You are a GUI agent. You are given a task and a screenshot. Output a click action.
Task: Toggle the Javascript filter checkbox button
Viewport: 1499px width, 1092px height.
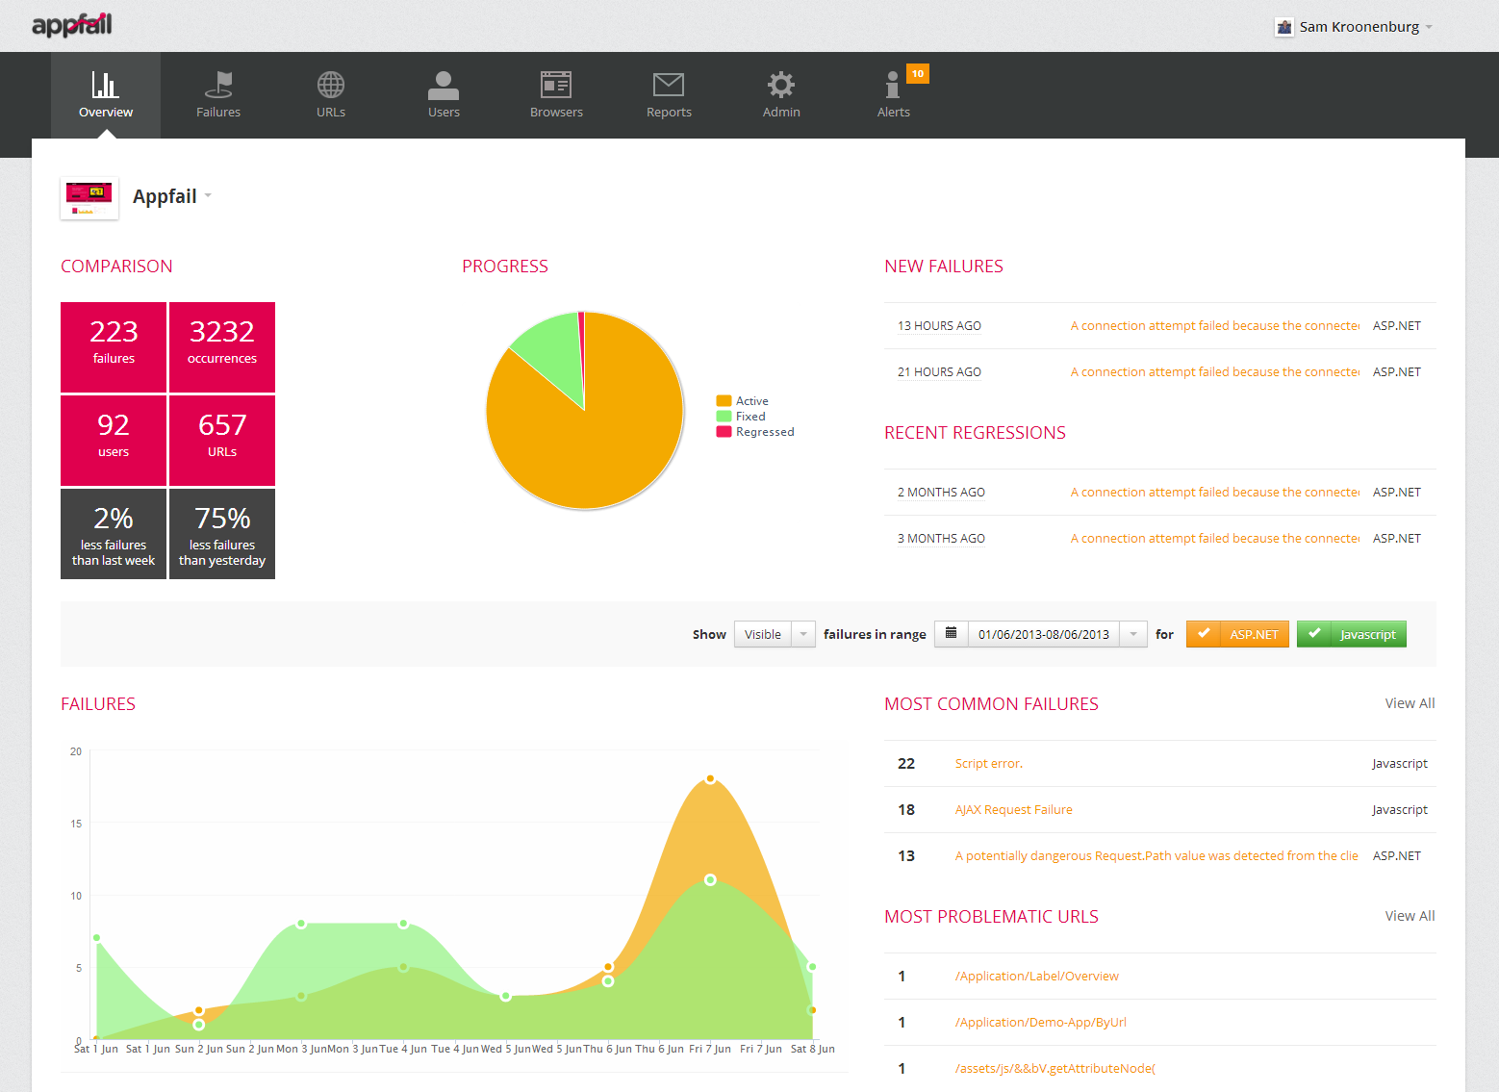pos(1352,634)
